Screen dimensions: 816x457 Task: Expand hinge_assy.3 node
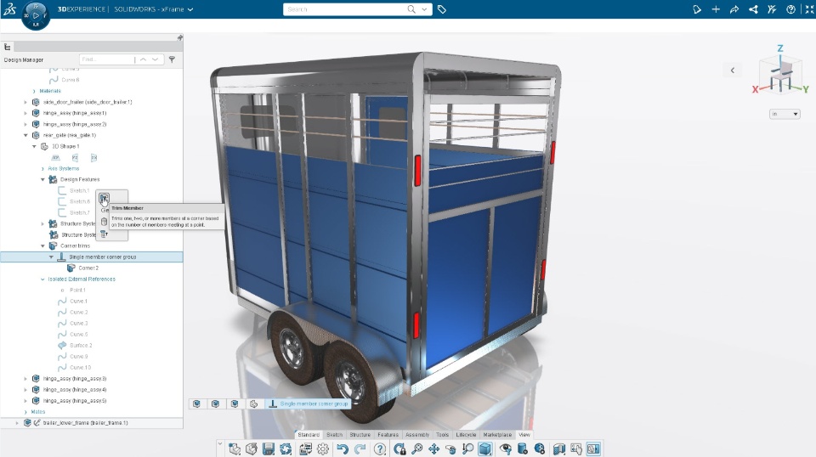[25, 379]
